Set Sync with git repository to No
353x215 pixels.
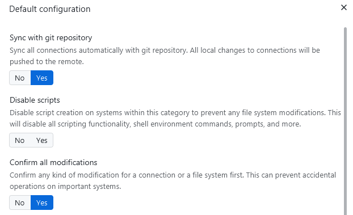click(20, 78)
